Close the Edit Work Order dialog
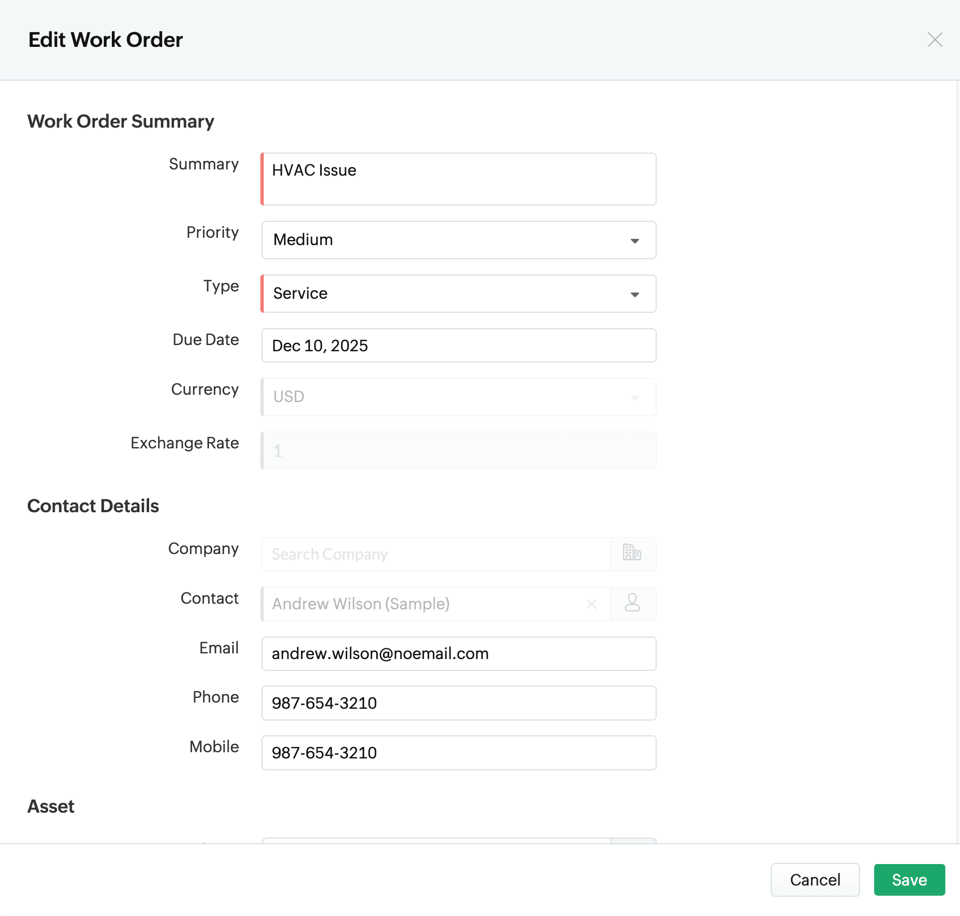 point(935,40)
